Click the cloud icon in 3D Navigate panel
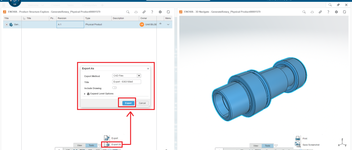This screenshot has height=150, width=352. coord(312,12)
